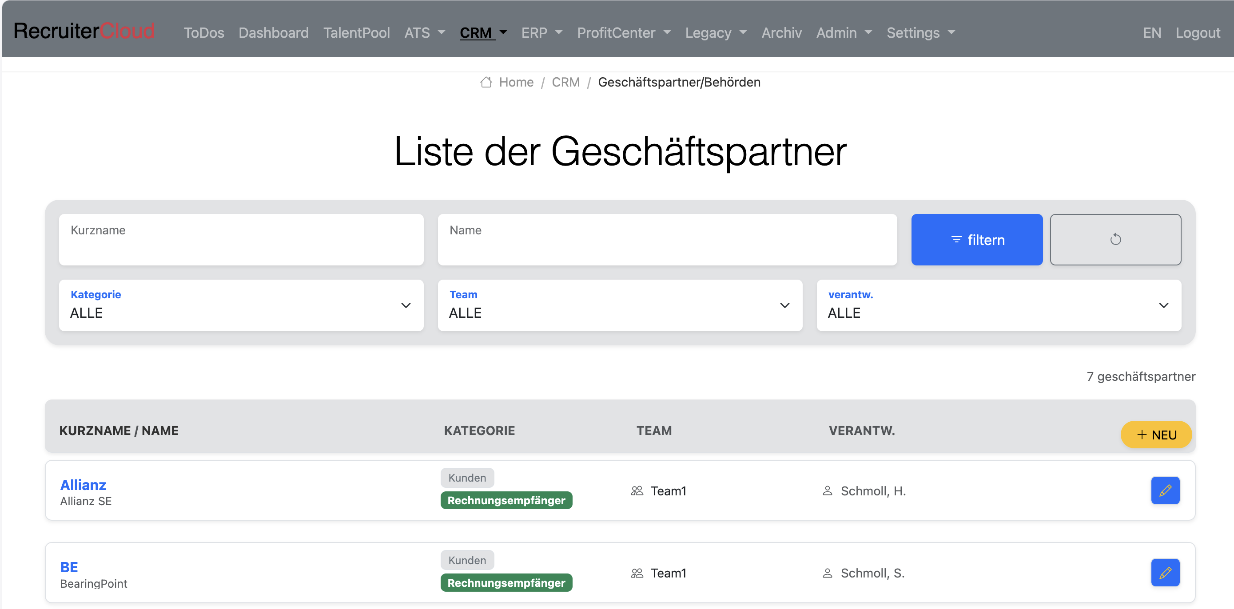Open the verantw. dropdown filter
Viewport: 1234px width, 609px height.
click(x=999, y=305)
